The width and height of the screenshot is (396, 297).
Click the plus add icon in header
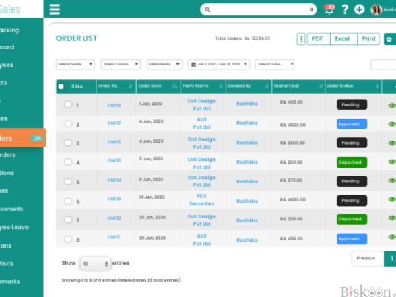[359, 9]
